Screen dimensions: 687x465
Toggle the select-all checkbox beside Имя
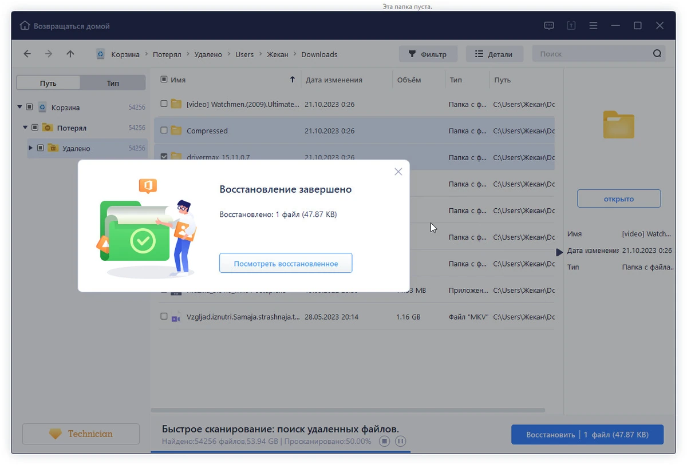tap(164, 80)
